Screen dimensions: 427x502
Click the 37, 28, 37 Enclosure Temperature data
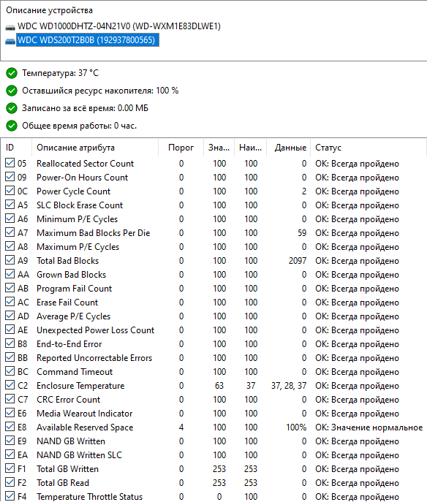click(x=289, y=386)
